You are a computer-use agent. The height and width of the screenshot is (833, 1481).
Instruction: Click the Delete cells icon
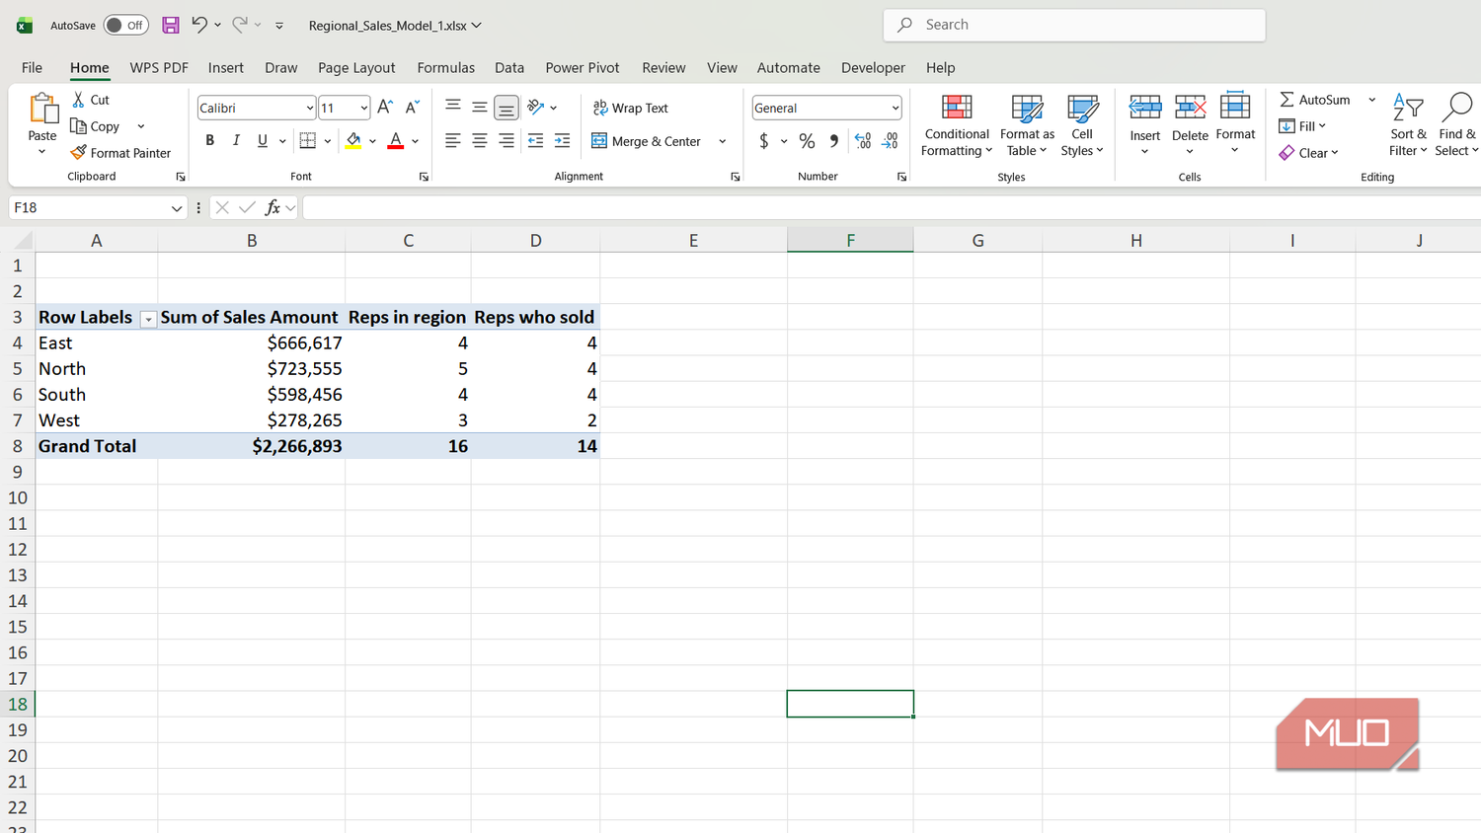point(1190,108)
